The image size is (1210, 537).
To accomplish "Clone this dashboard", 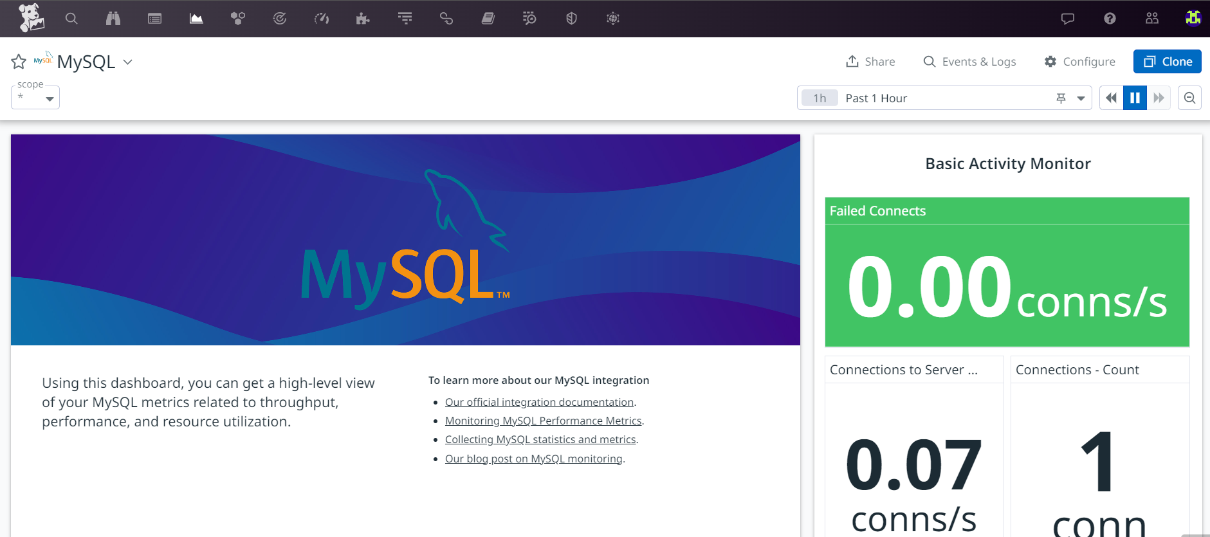I will [1168, 62].
